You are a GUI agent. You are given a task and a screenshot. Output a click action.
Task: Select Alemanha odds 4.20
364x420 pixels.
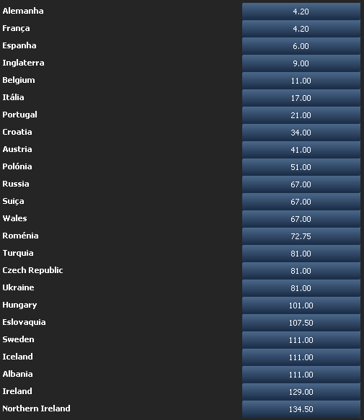301,12
